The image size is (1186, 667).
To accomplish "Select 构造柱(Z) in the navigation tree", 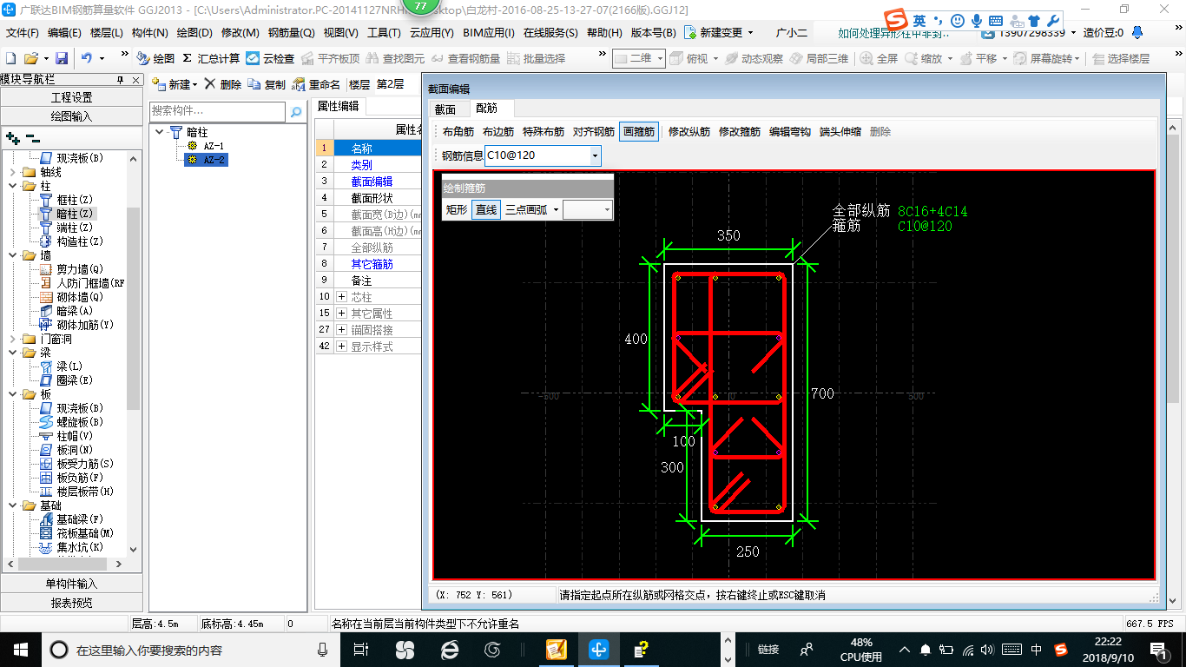I will pyautogui.click(x=71, y=241).
